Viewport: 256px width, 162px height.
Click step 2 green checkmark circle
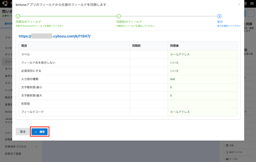(119, 16)
